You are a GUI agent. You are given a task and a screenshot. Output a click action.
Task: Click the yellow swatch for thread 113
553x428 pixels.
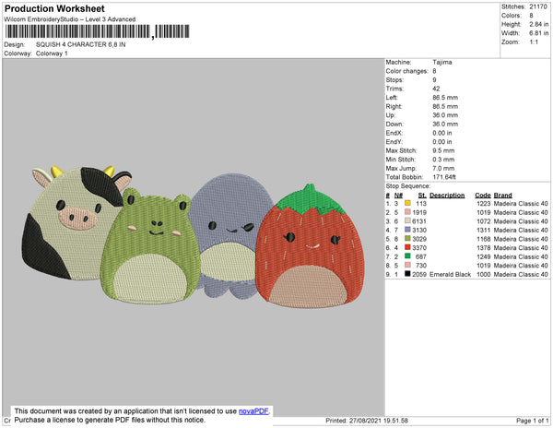(x=407, y=203)
